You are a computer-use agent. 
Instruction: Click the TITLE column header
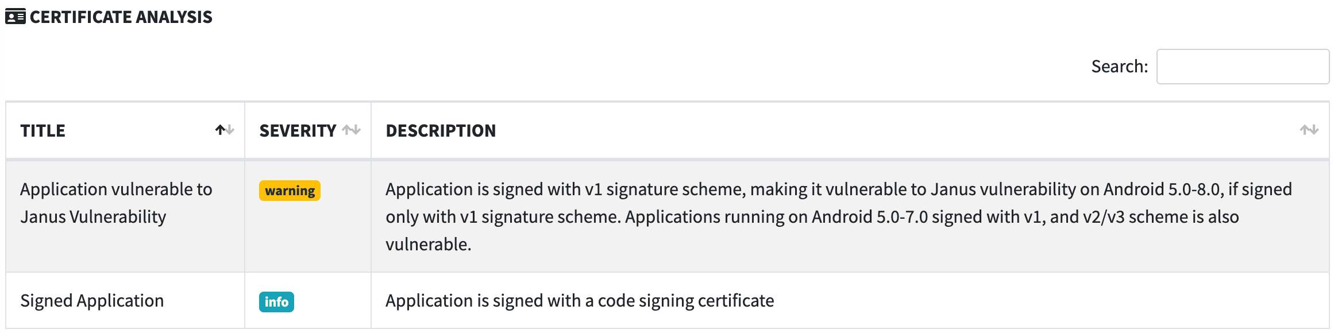tap(125, 130)
